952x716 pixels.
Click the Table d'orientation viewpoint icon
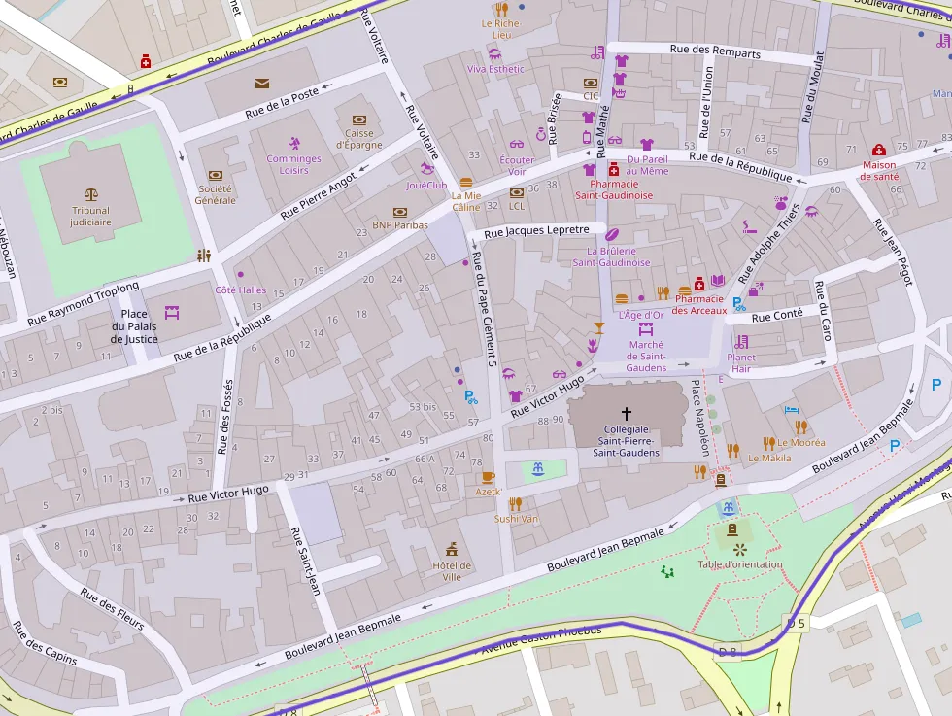[x=740, y=549]
